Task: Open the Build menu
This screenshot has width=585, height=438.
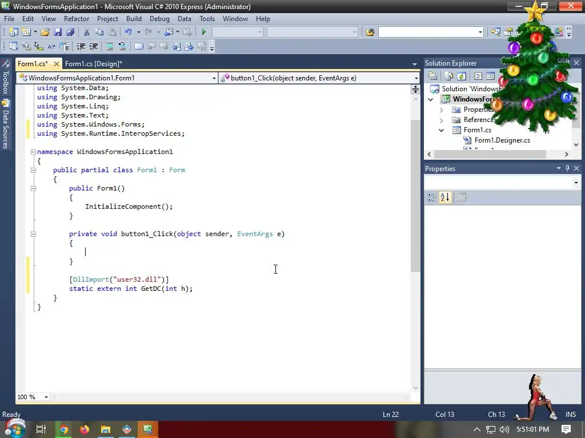Action: click(x=134, y=19)
